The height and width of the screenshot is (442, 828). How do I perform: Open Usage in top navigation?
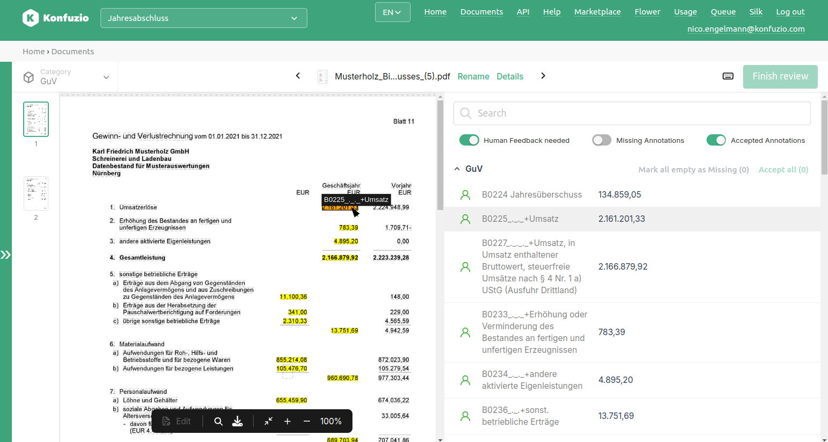pos(686,12)
